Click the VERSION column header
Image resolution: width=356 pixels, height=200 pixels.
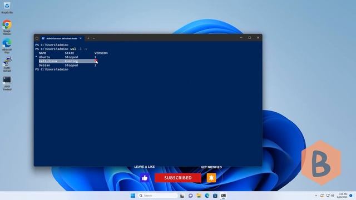[x=101, y=53]
